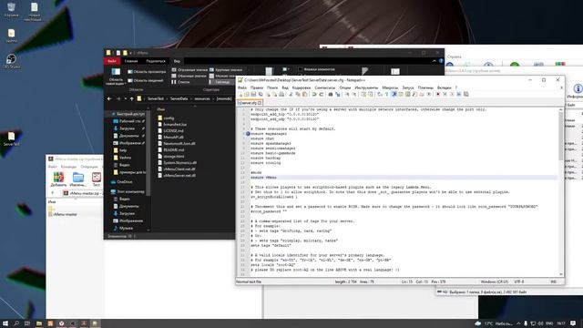Click the Up arrow in Explorer navigation

pyautogui.click(x=131, y=99)
